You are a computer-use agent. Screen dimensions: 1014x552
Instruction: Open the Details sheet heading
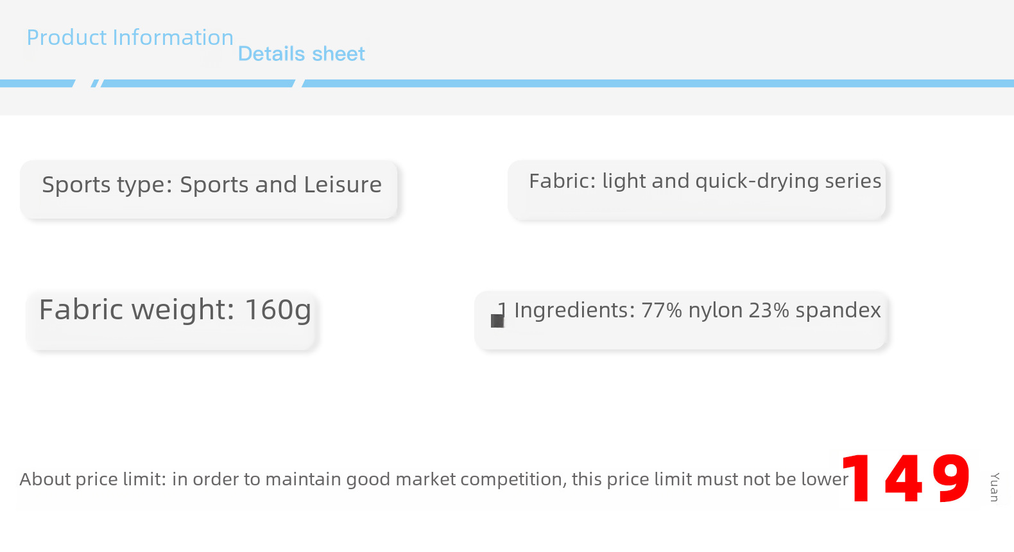point(301,54)
